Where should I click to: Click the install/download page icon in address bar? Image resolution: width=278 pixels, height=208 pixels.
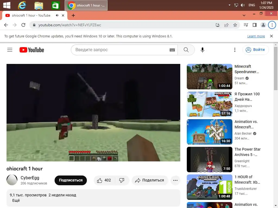(x=218, y=25)
